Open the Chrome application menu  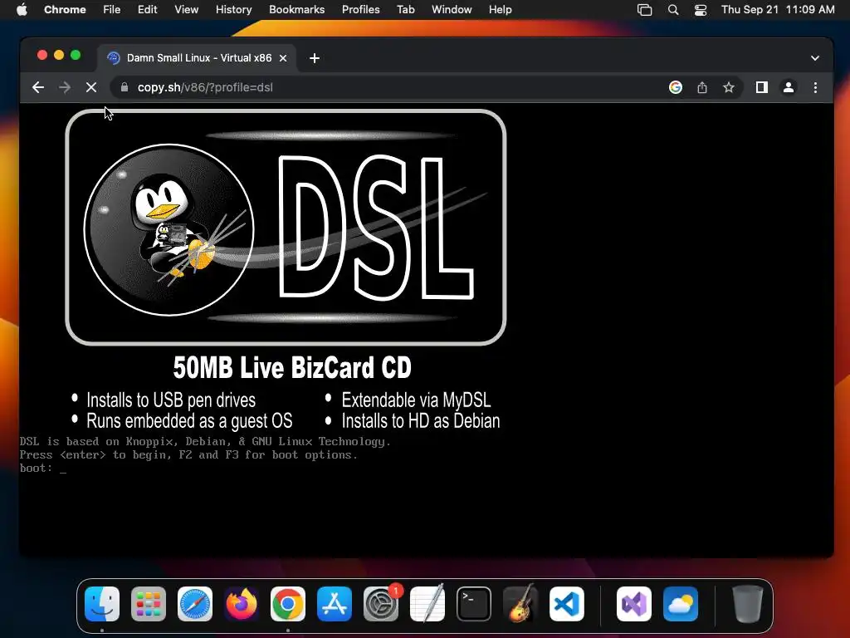pos(65,9)
